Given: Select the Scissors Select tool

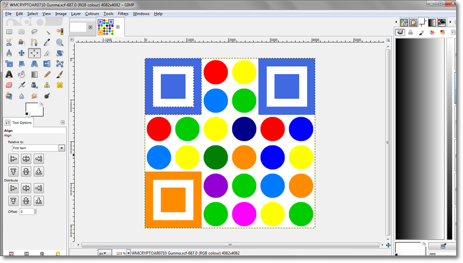Looking at the screenshot, I should (9, 42).
